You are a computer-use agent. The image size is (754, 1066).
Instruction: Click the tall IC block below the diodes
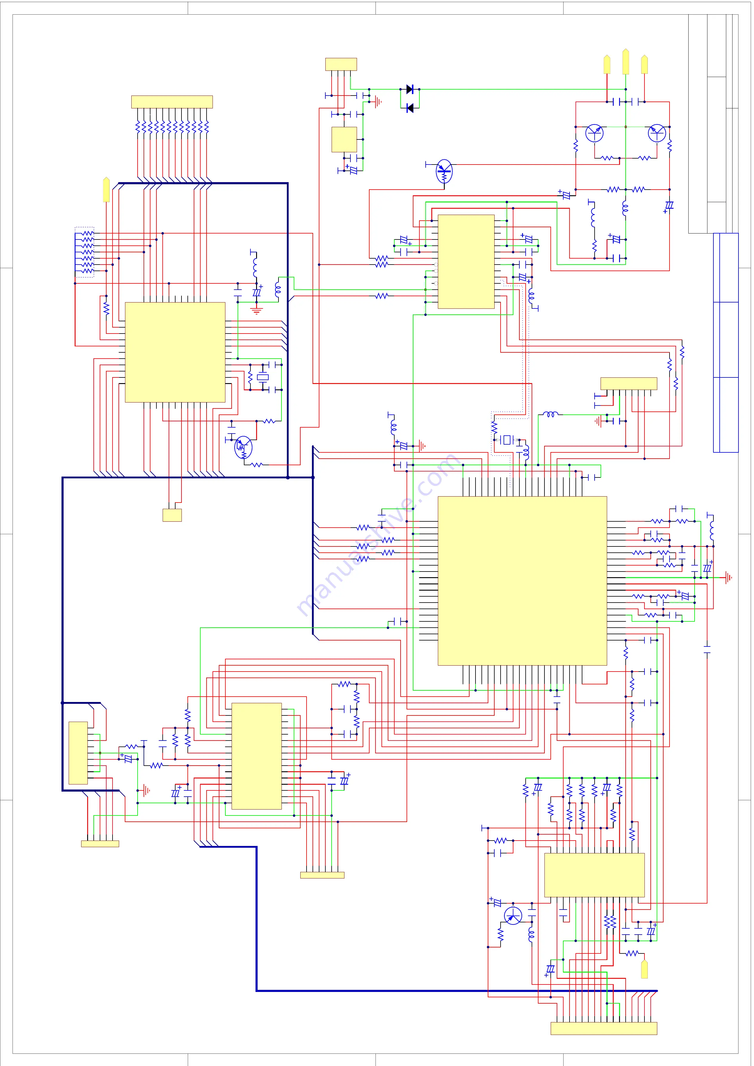[x=466, y=262]
